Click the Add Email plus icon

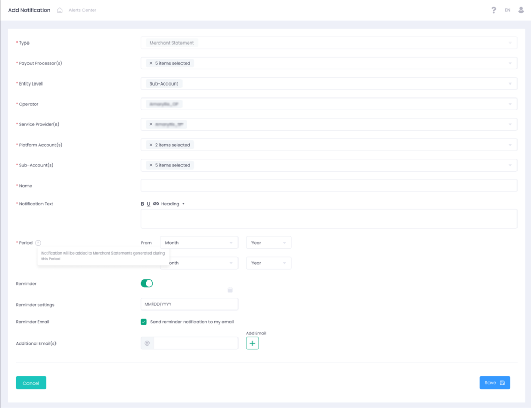tap(252, 343)
